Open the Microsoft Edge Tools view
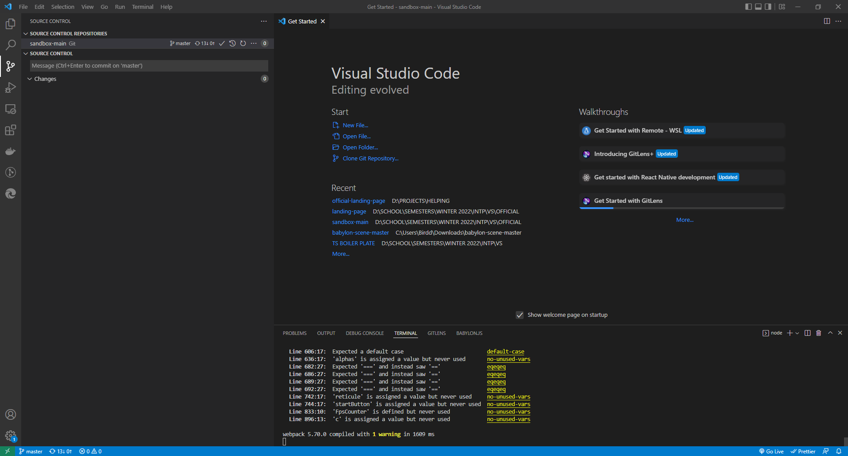Image resolution: width=848 pixels, height=456 pixels. (x=11, y=194)
